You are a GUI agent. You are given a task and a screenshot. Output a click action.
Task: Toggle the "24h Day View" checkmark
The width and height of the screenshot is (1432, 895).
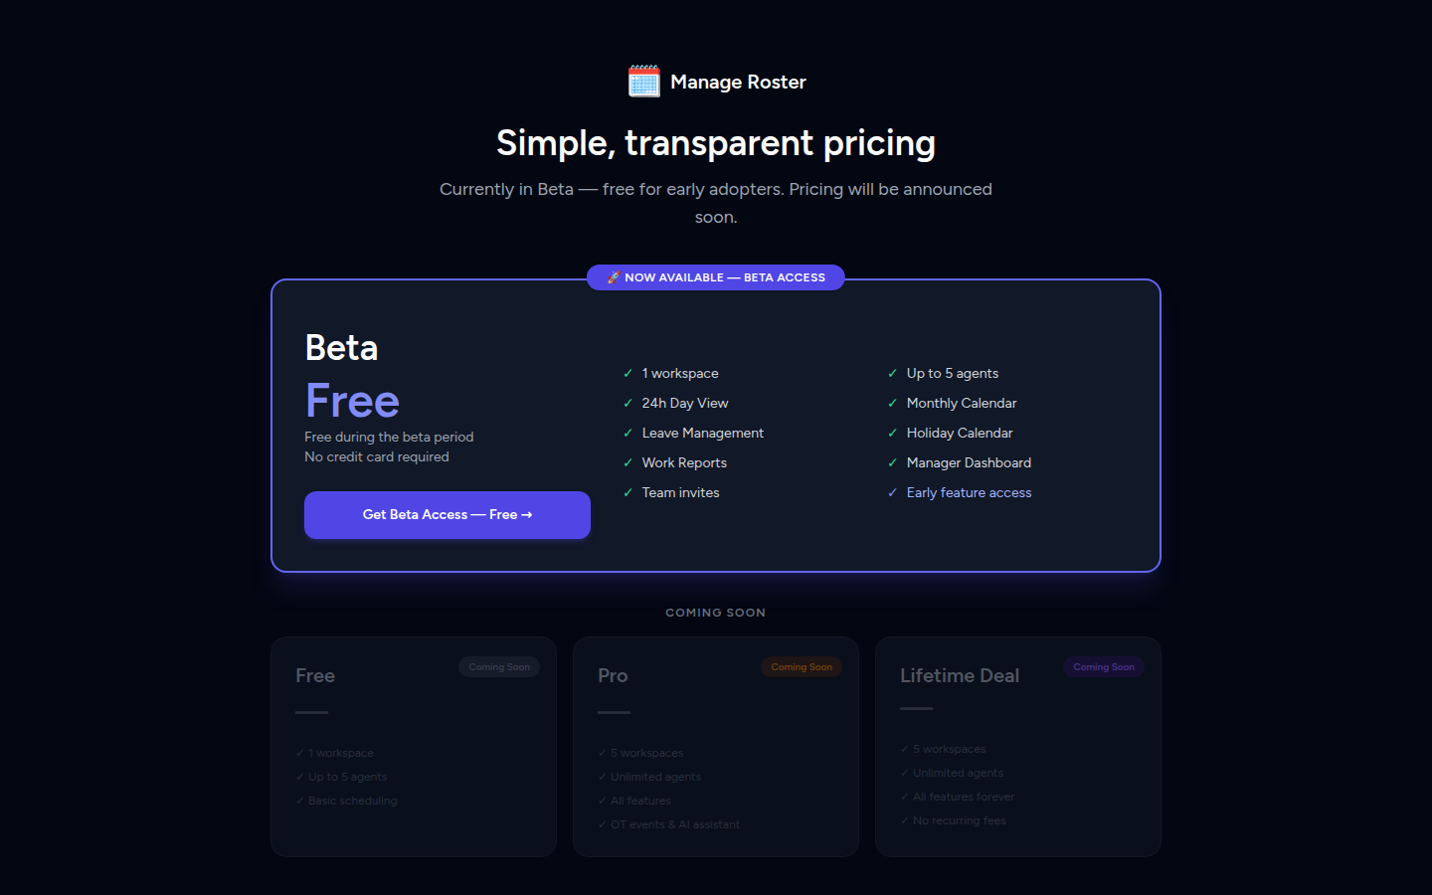pos(627,403)
